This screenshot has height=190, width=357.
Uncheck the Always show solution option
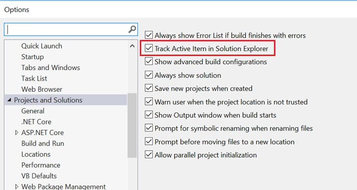149,75
